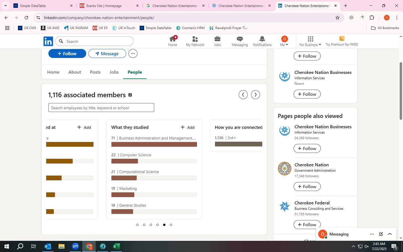Switch to company About tab

(75, 72)
